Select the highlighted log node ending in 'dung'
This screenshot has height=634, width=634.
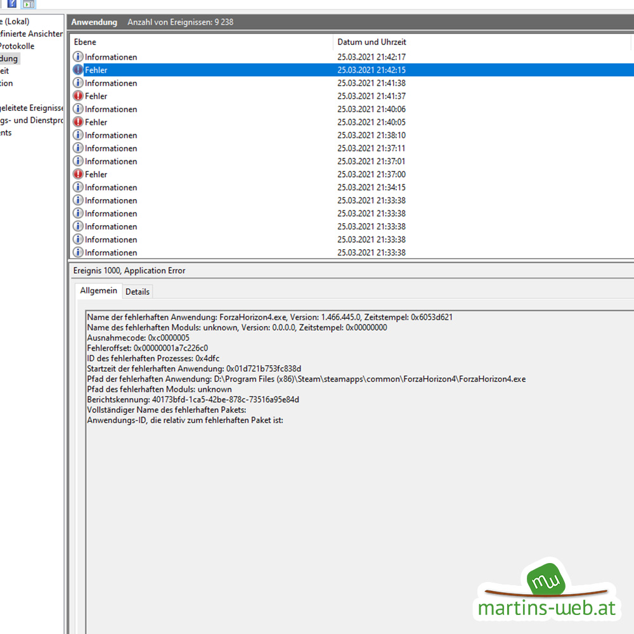(10, 58)
